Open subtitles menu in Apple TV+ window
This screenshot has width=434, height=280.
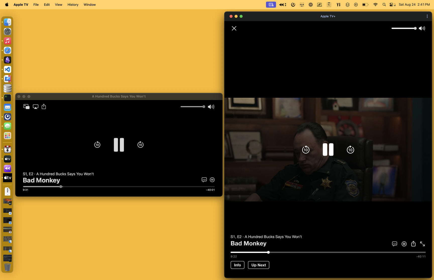[x=395, y=244]
